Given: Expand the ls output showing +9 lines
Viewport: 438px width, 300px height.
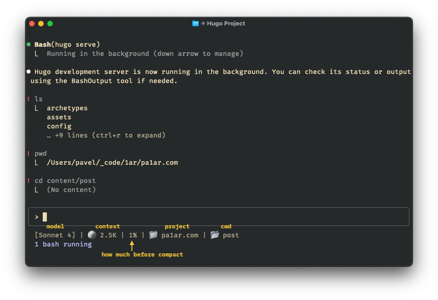Looking at the screenshot, I should 106,135.
